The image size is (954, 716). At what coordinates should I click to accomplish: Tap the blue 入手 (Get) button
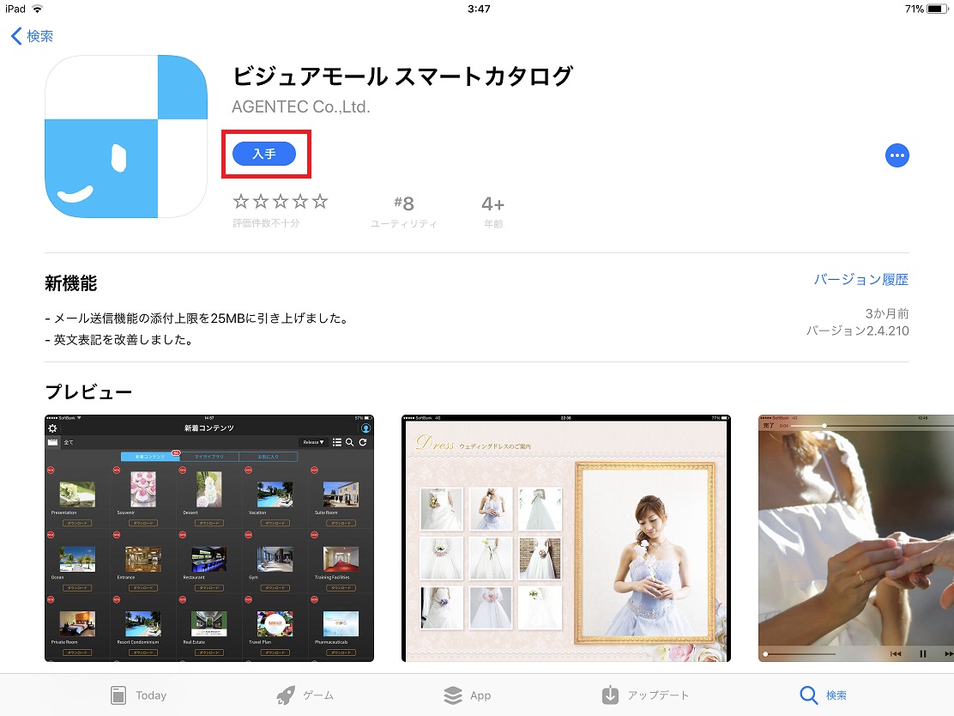(x=264, y=154)
